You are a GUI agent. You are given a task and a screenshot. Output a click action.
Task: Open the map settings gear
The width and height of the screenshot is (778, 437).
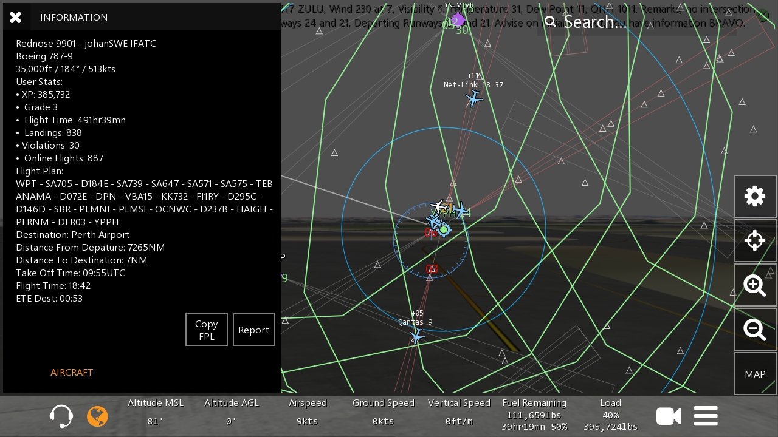755,196
